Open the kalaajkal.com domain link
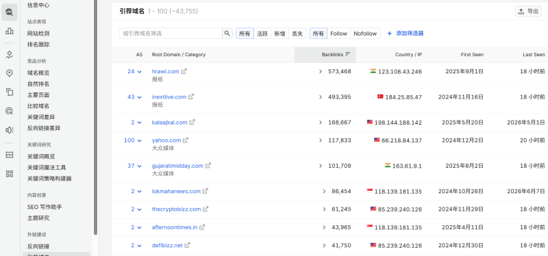 click(x=169, y=123)
